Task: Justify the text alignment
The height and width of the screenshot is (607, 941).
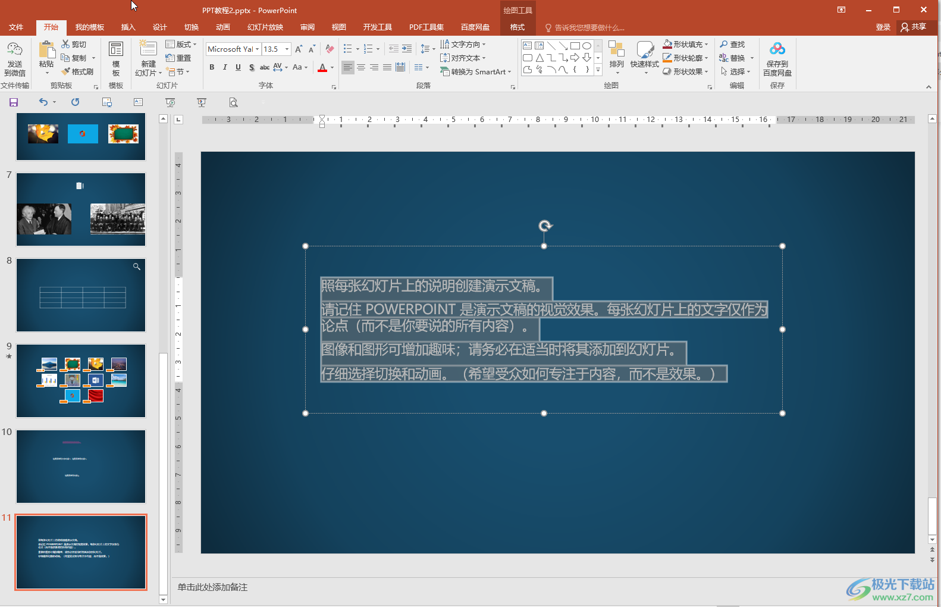Action: coord(387,67)
